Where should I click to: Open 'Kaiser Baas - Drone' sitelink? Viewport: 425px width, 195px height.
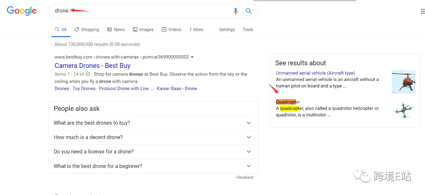click(177, 89)
